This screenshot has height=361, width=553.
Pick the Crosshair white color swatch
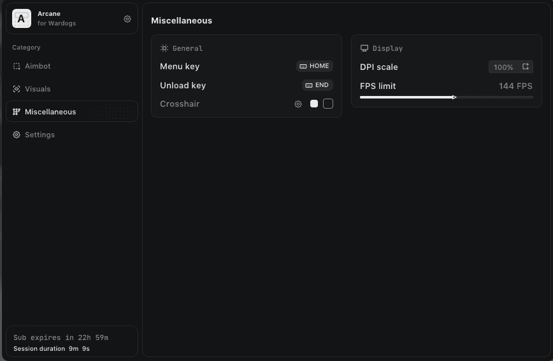tap(314, 104)
